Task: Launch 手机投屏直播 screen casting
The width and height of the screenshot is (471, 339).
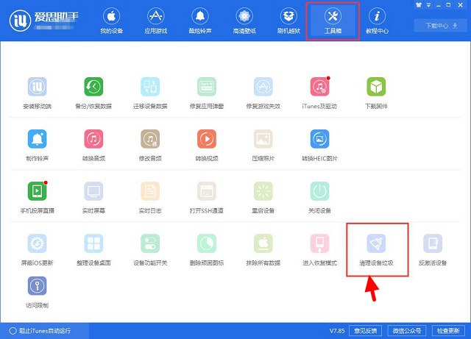Action: point(37,191)
